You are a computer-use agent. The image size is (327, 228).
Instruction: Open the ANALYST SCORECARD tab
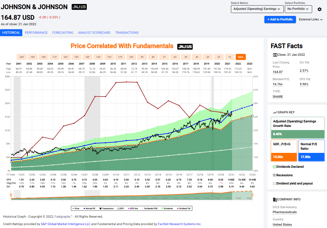tap(94, 32)
